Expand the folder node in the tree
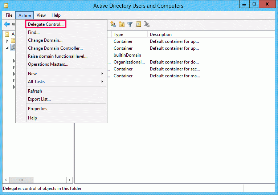278x195 pixels. click(7, 41)
